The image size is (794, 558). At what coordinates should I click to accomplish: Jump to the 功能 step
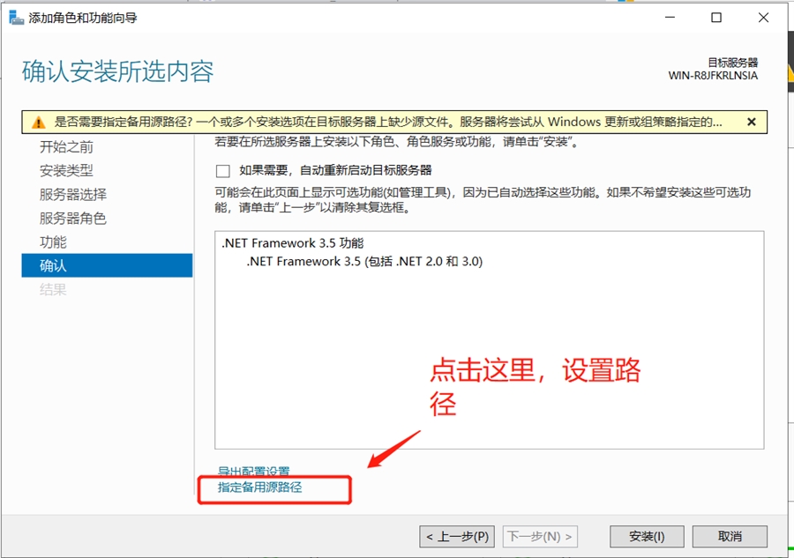[x=53, y=242]
